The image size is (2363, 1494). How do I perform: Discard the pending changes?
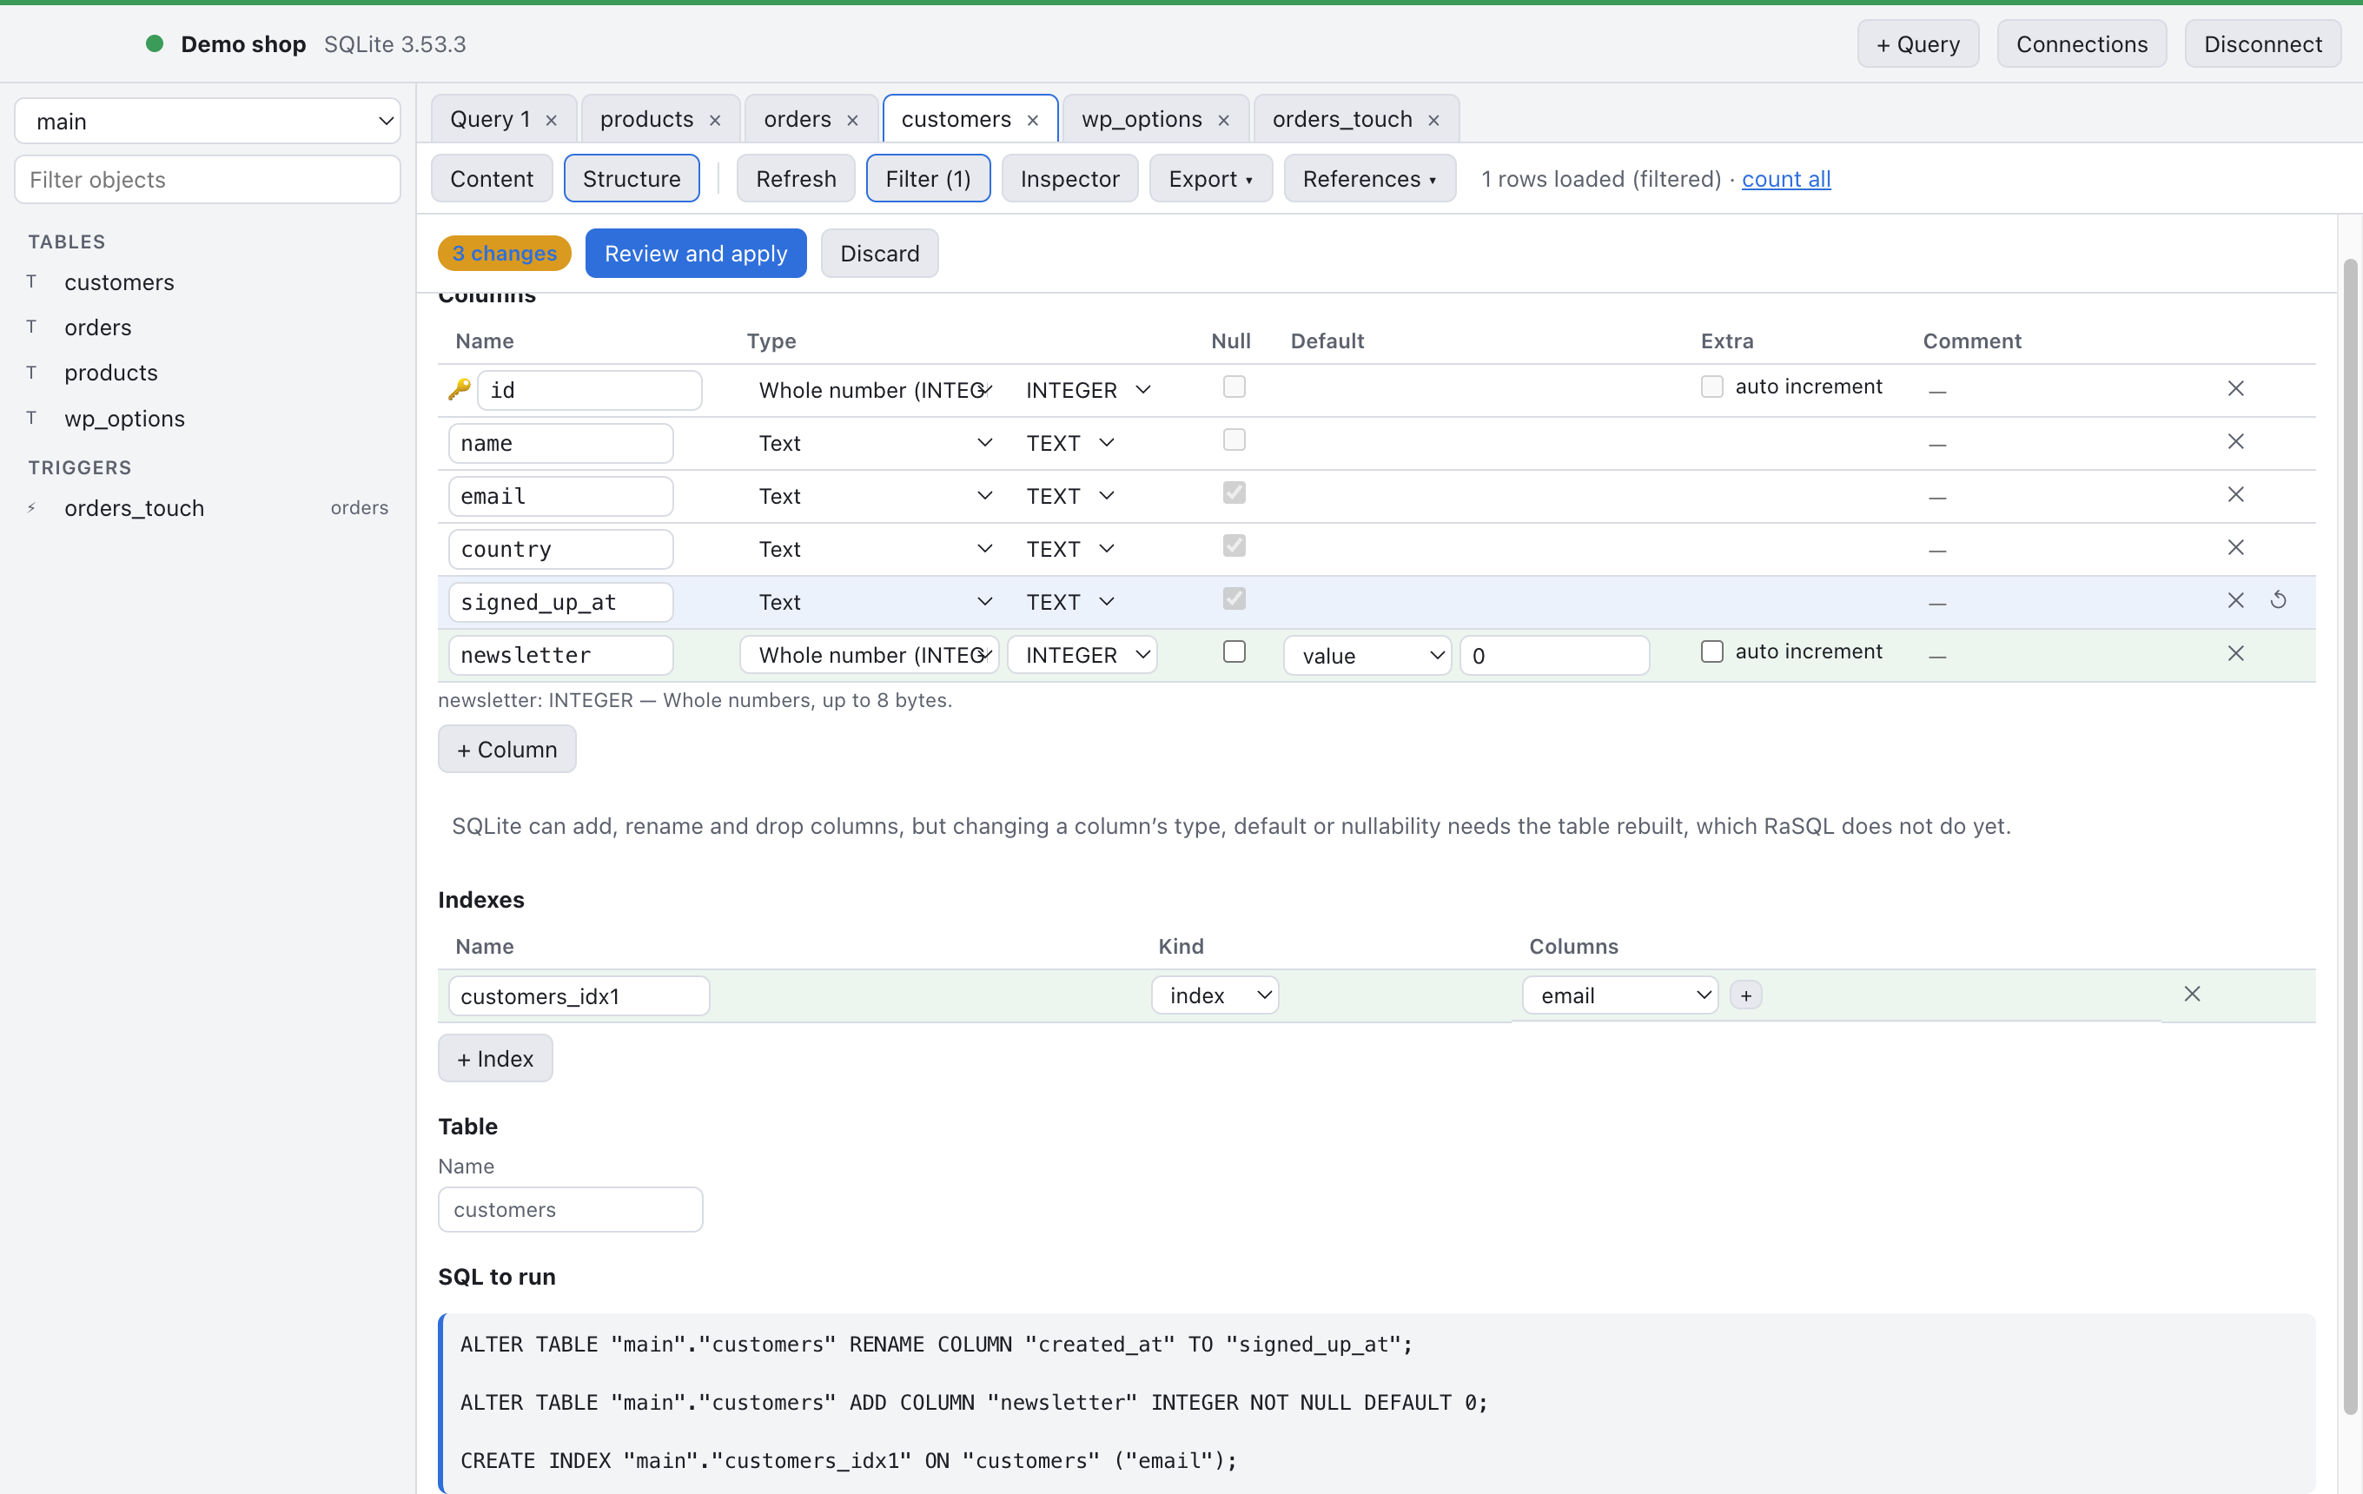tap(879, 253)
